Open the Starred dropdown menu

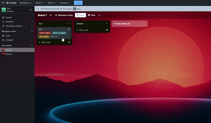[52, 3]
